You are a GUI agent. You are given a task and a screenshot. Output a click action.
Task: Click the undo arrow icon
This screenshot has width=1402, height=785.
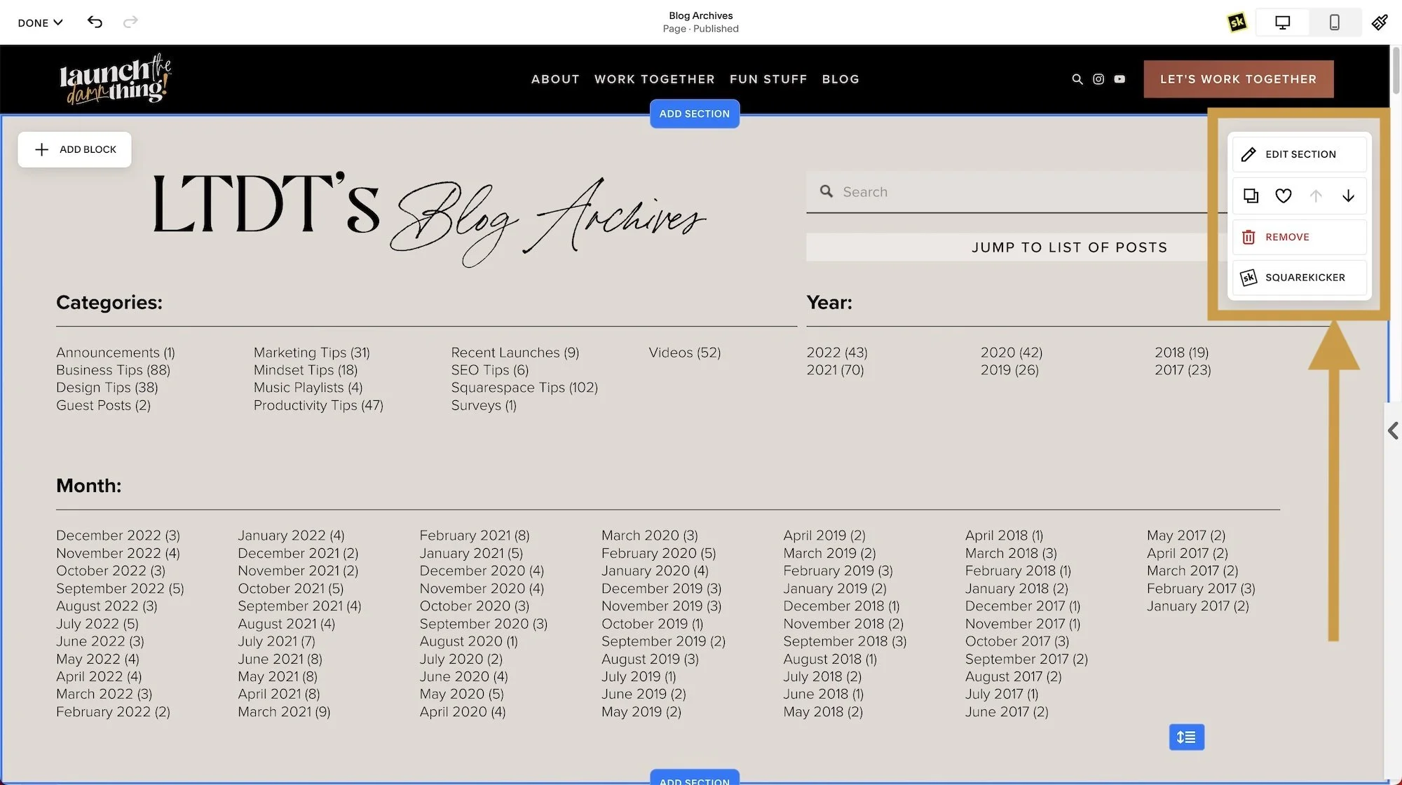[95, 22]
